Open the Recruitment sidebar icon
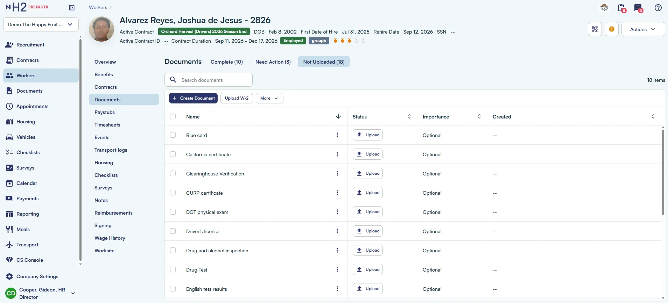This screenshot has width=668, height=303. click(9, 45)
